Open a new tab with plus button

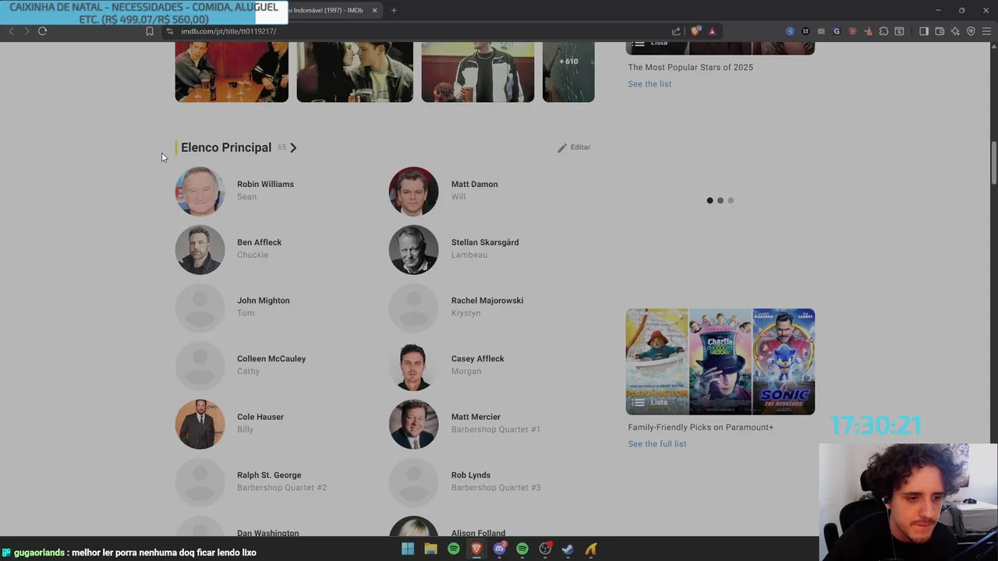click(394, 10)
